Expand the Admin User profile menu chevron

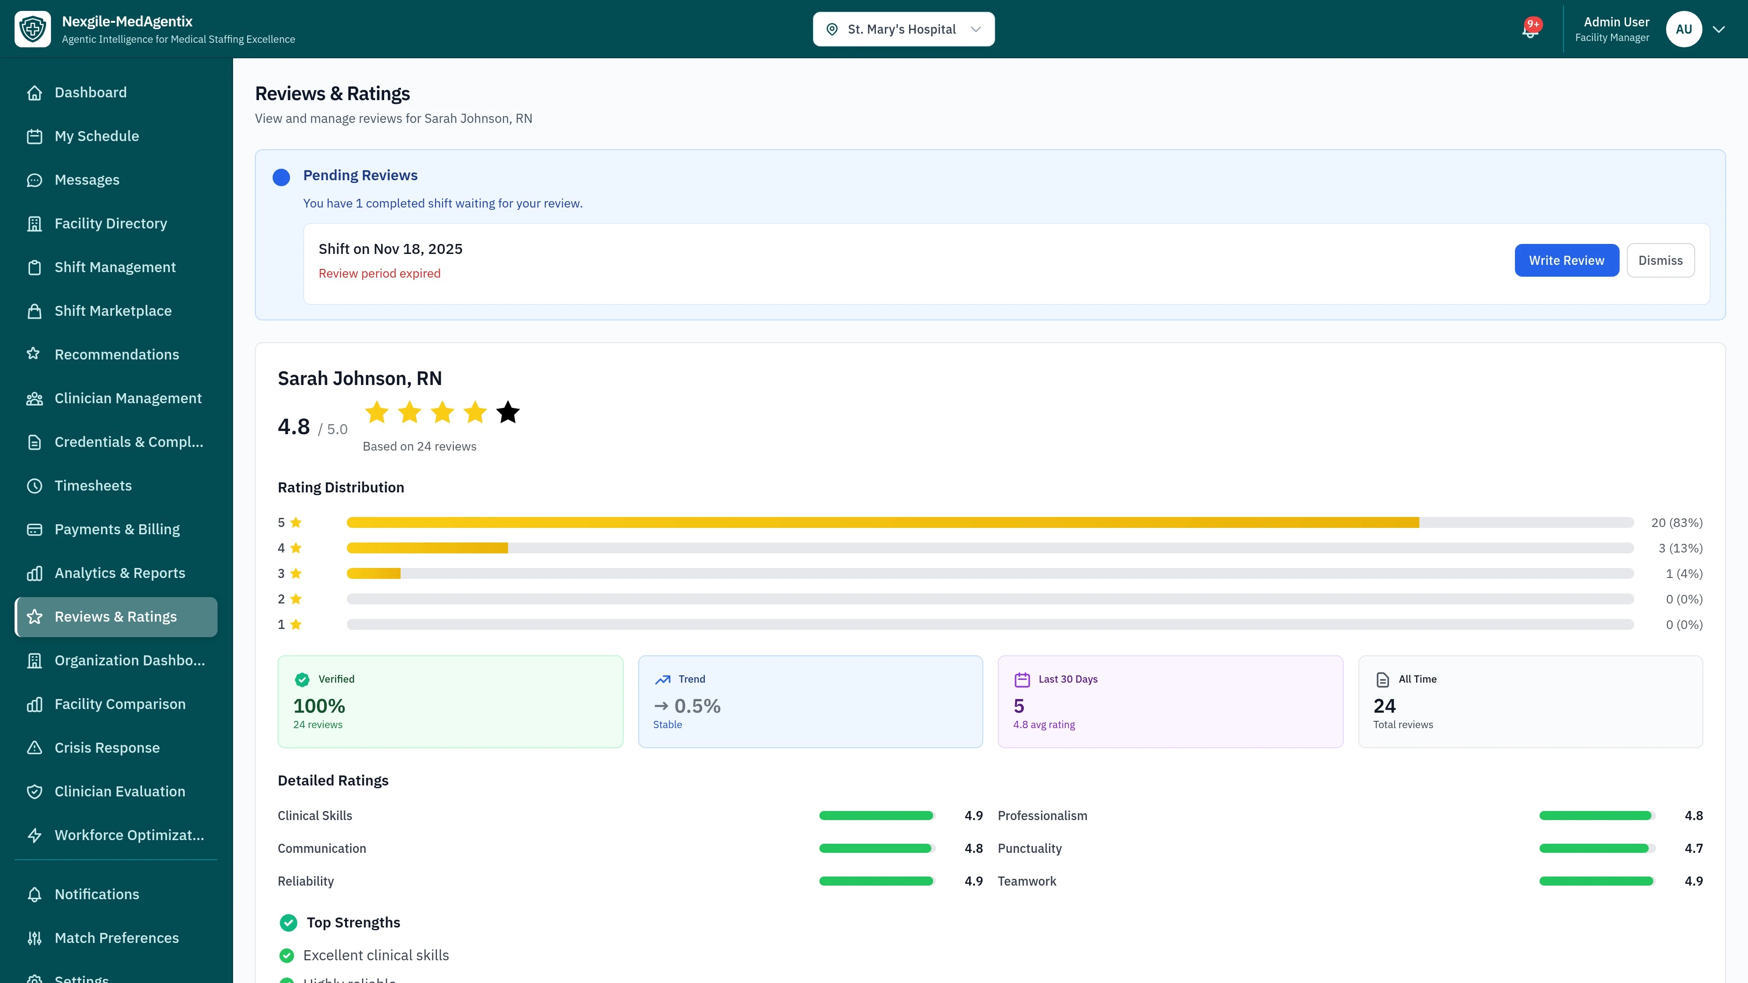coord(1718,29)
